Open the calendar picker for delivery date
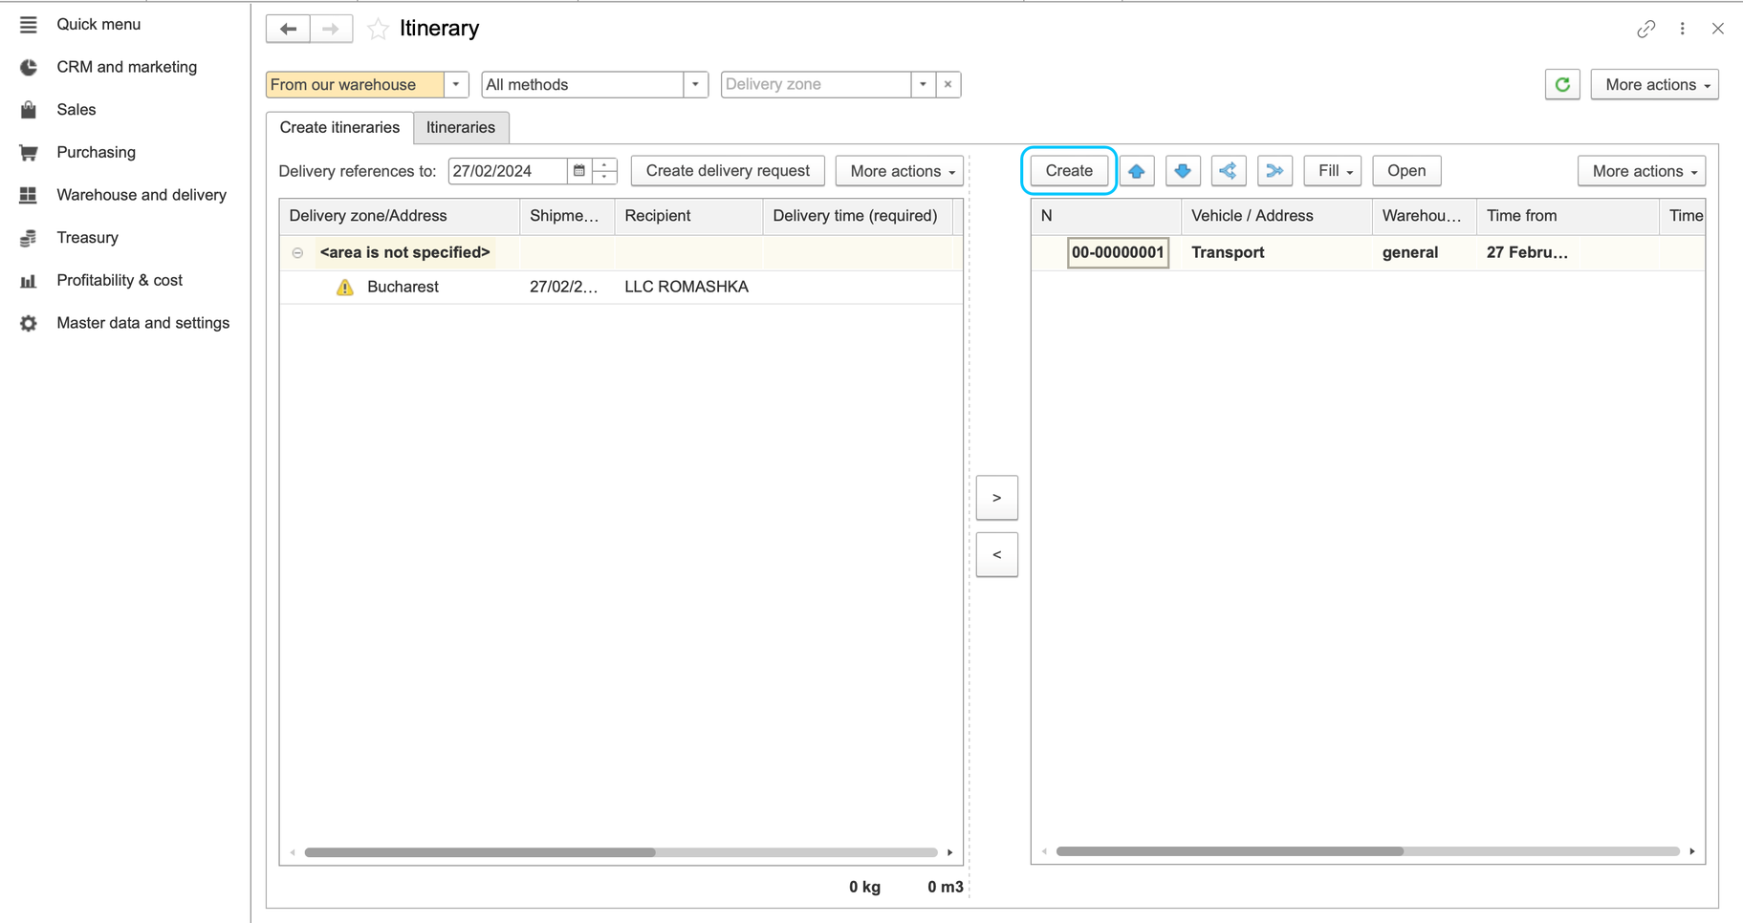Viewport: 1743px width, 923px height. point(579,171)
